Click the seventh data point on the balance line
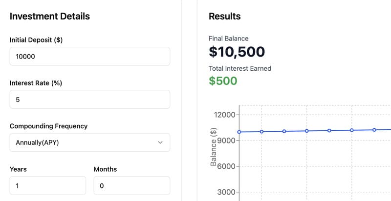This screenshot has width=391, height=201. click(x=374, y=130)
